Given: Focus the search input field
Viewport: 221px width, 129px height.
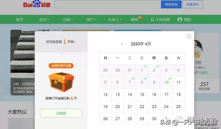Looking at the screenshot, I should pos(107,4).
